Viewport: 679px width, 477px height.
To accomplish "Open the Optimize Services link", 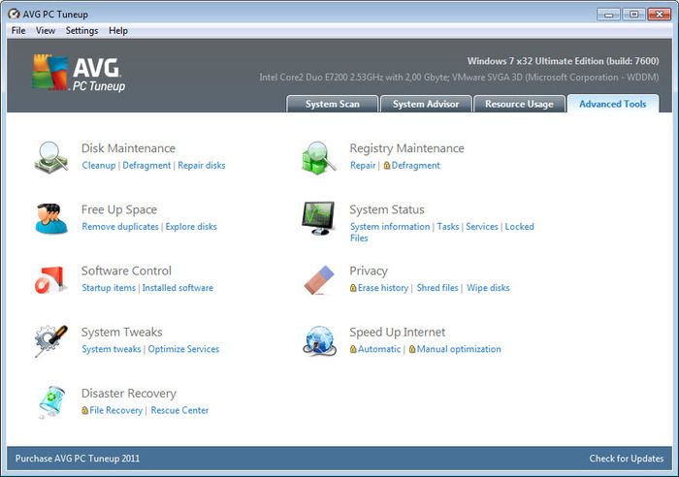I will coord(183,349).
